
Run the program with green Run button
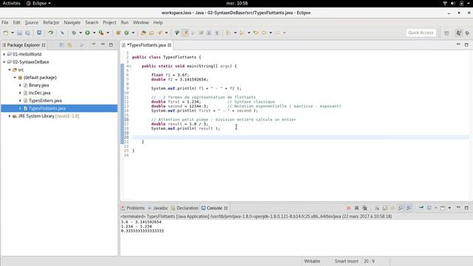[87, 33]
